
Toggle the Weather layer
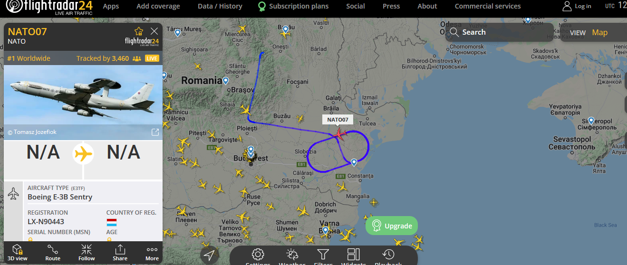click(x=292, y=256)
